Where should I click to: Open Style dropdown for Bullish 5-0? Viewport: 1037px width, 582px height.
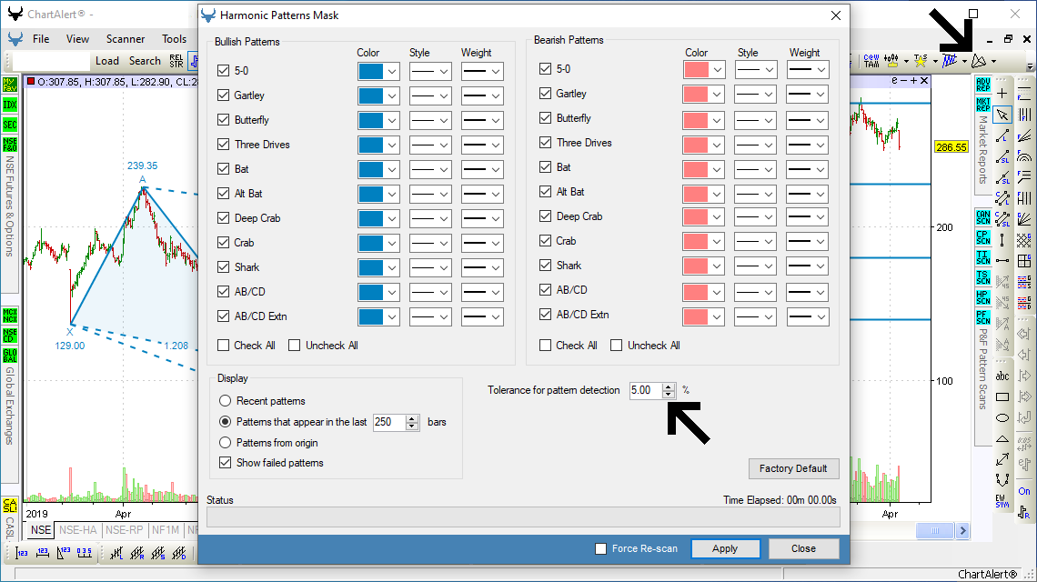[x=430, y=72]
